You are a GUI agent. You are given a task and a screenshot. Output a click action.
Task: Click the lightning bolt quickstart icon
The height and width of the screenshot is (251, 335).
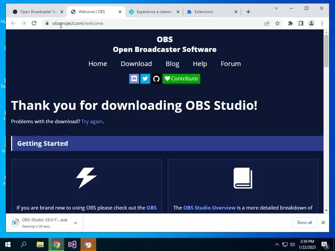point(86,178)
